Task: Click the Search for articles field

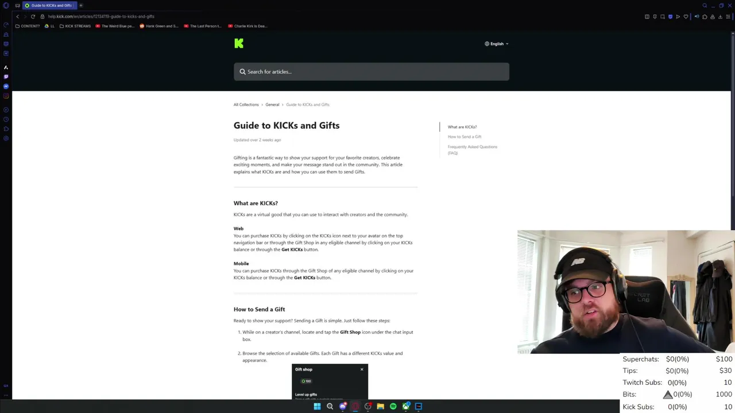Action: point(371,72)
